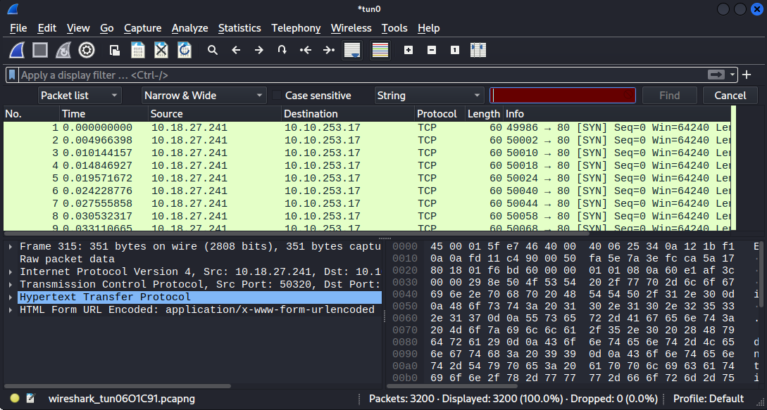Expand Hypertext Transfer Protocol node
The image size is (767, 410).
[11, 297]
